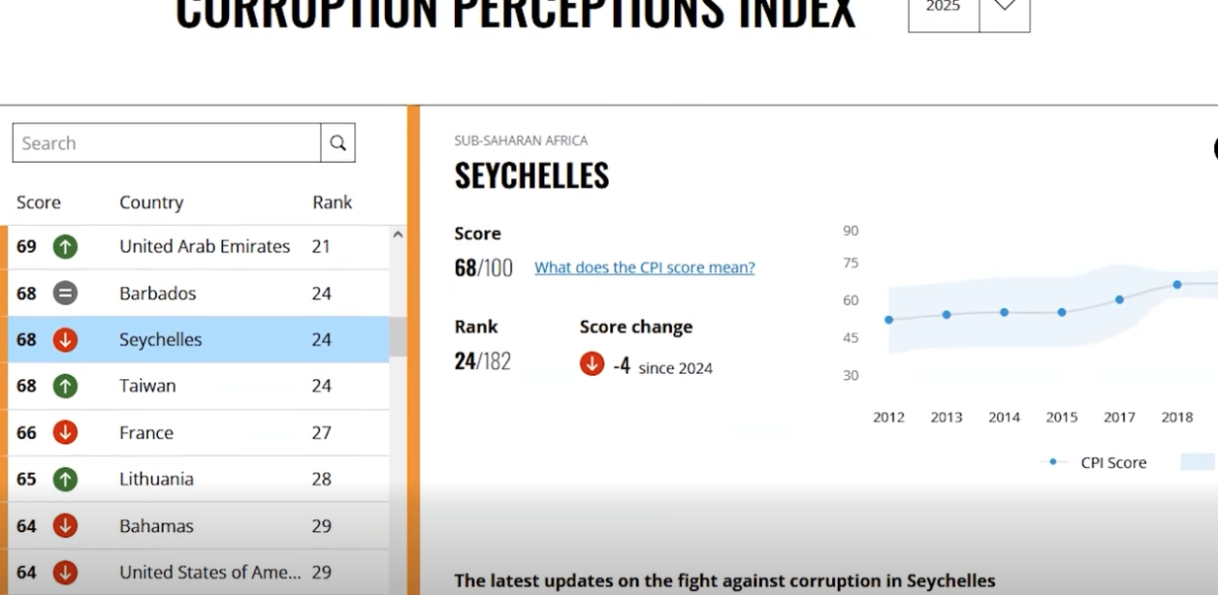The height and width of the screenshot is (595, 1218).
Task: Sort by the Rank column header
Action: pos(332,203)
